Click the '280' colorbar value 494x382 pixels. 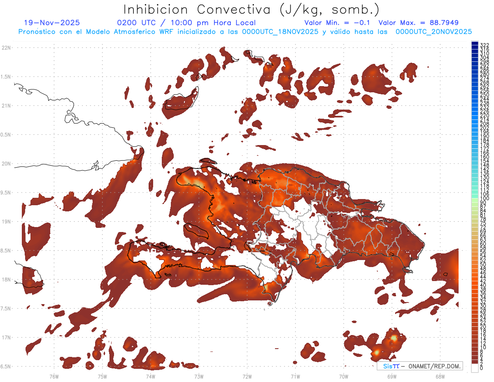point(485,74)
